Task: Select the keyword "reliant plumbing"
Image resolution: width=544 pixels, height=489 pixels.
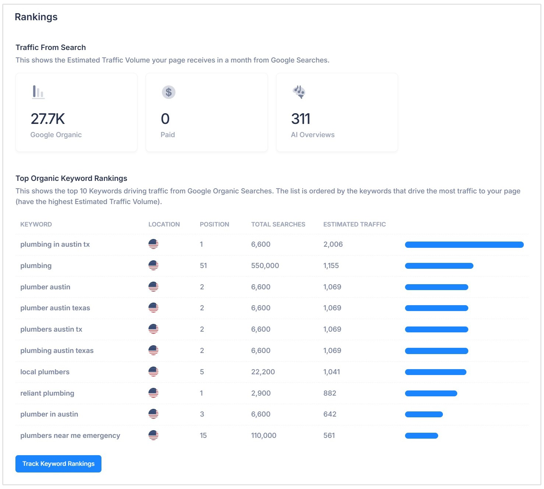Action: pos(47,393)
